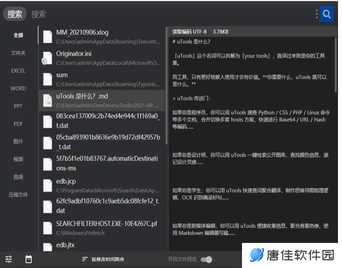Select the PDF category tab

tap(18, 124)
